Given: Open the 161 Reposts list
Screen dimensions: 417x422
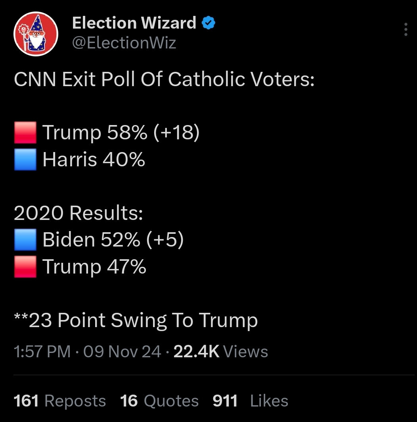Looking at the screenshot, I should click(59, 401).
